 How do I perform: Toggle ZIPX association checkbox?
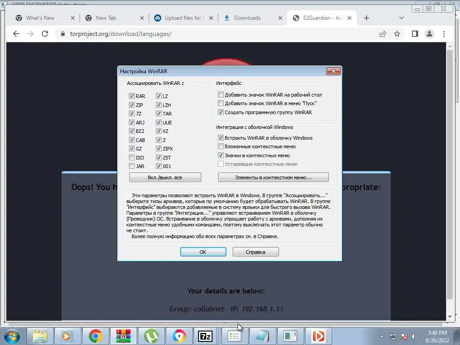[x=159, y=149]
